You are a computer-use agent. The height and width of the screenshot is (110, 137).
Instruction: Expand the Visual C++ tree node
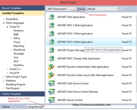8,69
